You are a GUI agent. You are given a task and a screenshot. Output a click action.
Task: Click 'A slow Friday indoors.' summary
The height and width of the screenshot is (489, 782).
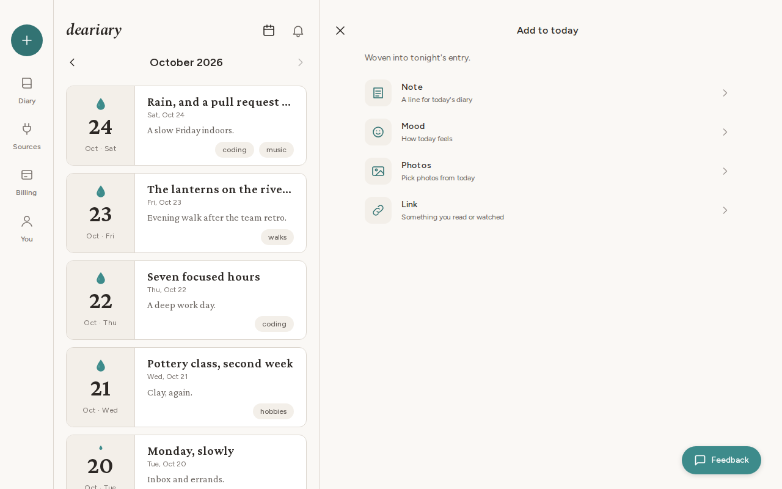point(191,130)
